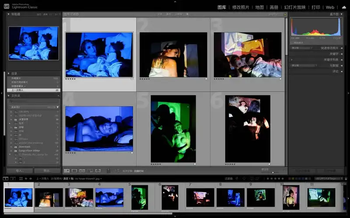Go forward with filmstrip right arrow
The image size is (350, 218).
(x=31, y=179)
